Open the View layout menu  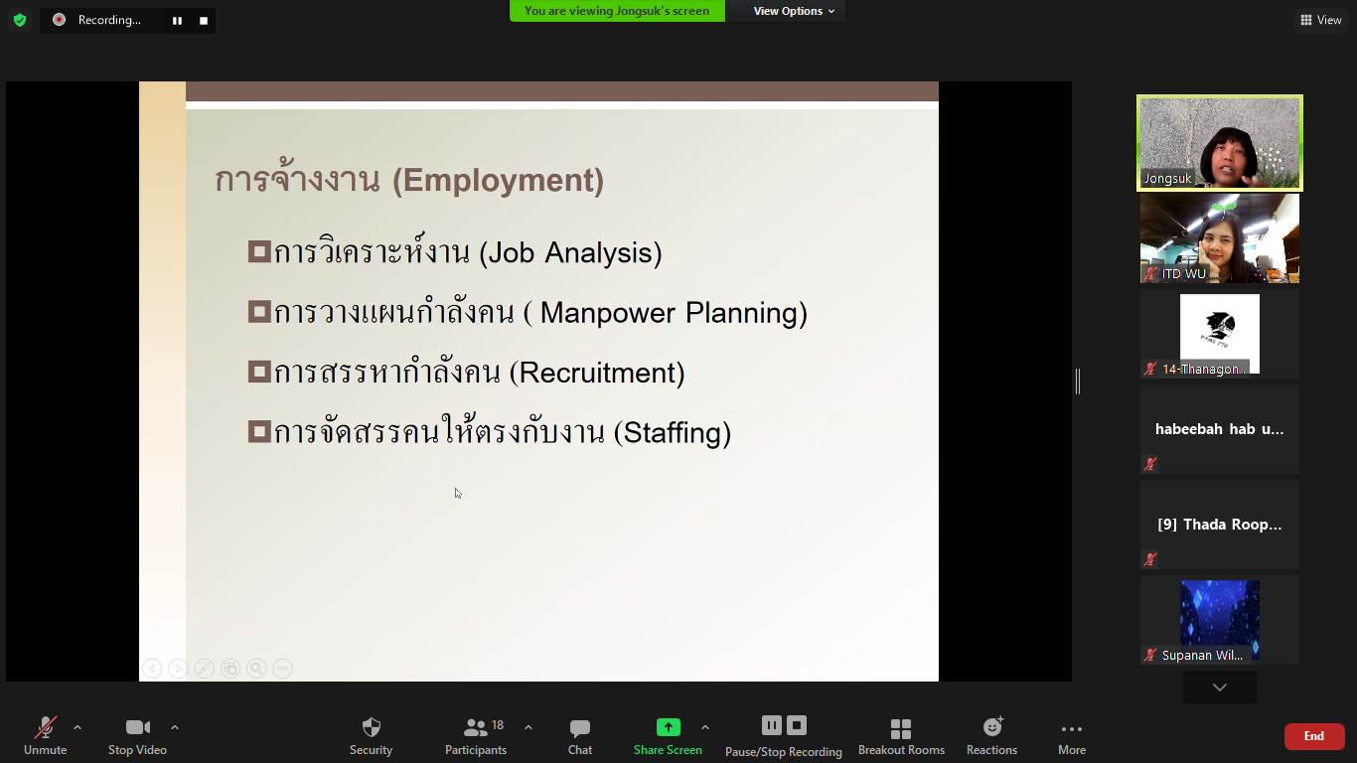(1320, 20)
